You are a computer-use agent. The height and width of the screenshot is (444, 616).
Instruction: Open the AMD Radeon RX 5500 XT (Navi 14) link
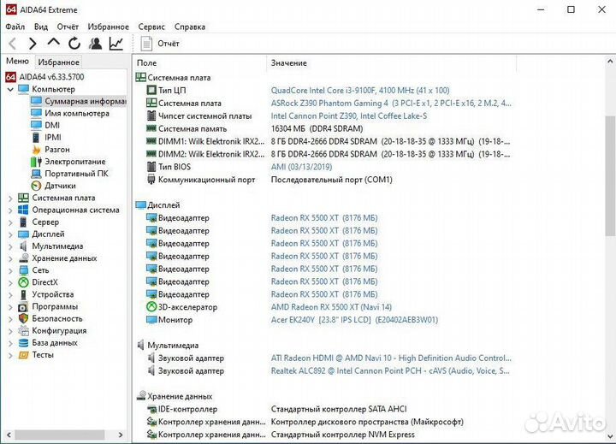pos(331,307)
